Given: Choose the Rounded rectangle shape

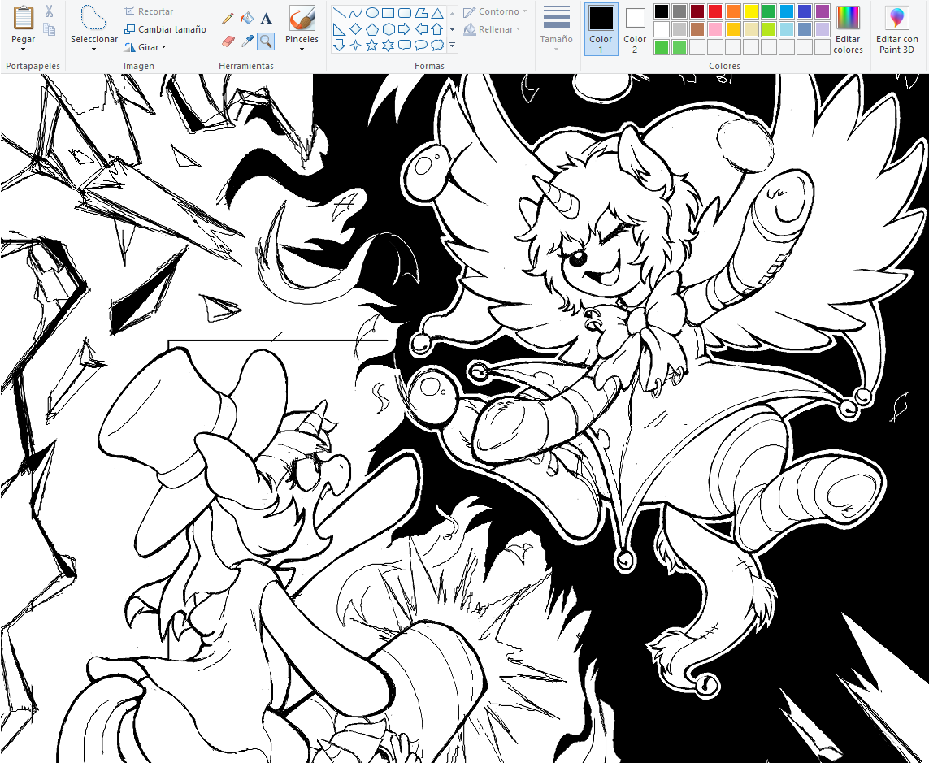Looking at the screenshot, I should 405,13.
